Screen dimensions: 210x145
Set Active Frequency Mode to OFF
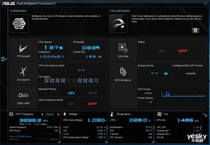pyautogui.click(x=93, y=104)
